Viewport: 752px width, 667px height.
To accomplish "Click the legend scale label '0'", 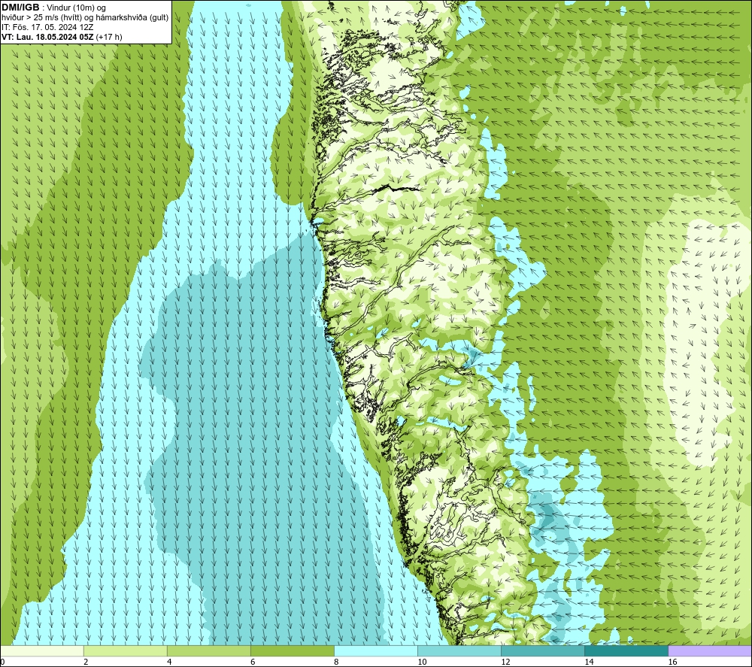I will pyautogui.click(x=2, y=662).
